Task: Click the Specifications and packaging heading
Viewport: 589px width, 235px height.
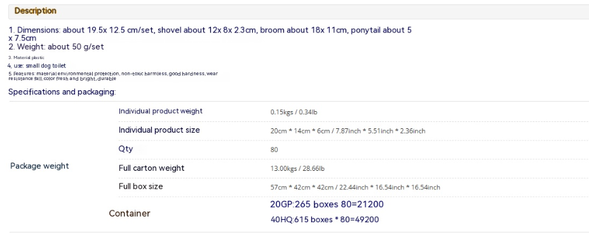Action: click(62, 92)
